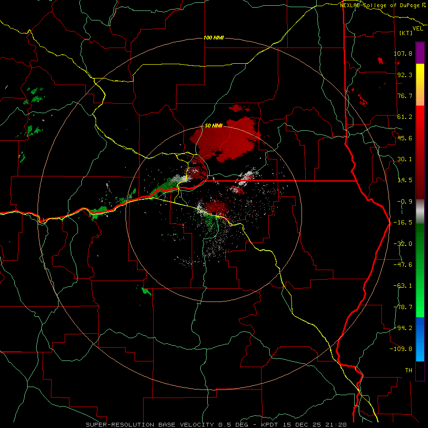This screenshot has width=428, height=428.
Task: Select the 61.2 scale value
Action: pyautogui.click(x=405, y=117)
